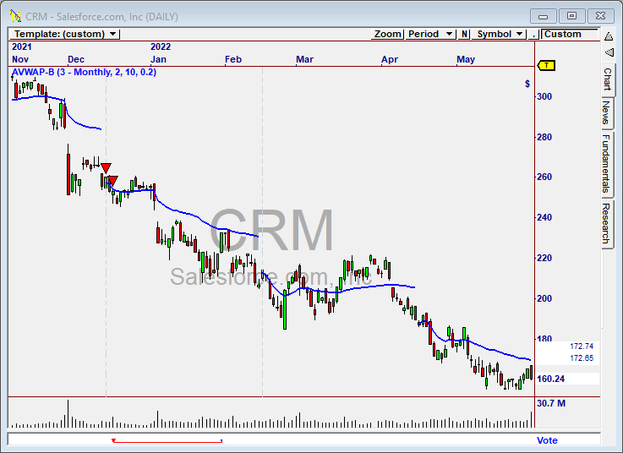623x453 pixels.
Task: Click the dollar sign scale icon
Action: (x=527, y=84)
